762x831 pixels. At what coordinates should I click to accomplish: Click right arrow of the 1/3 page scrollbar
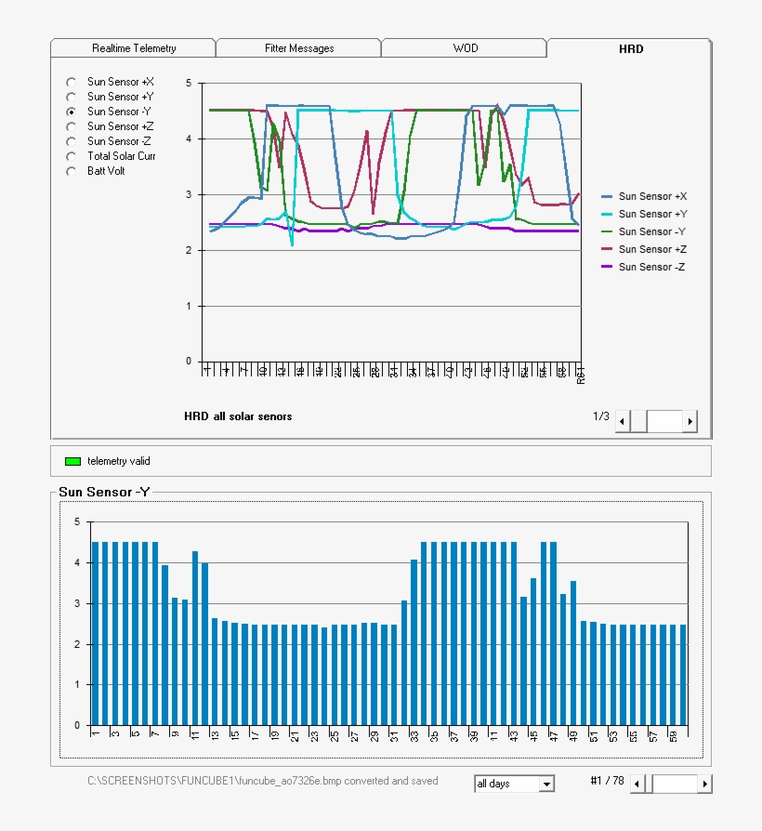coord(690,421)
